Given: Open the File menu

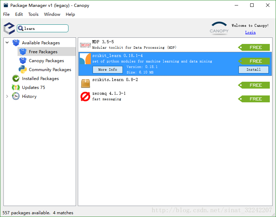Looking at the screenshot, I should (x=6, y=14).
